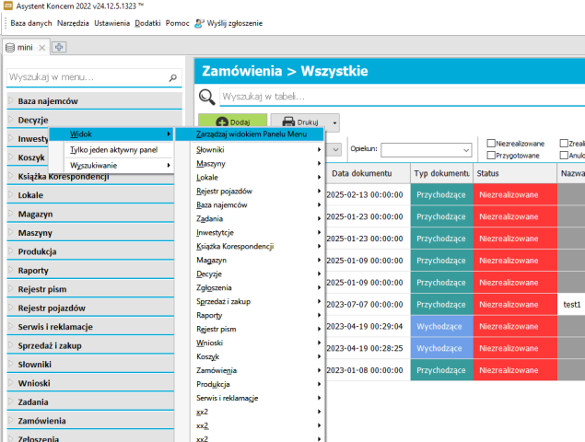Sort by Data dokumentu column header
585x442 pixels.
point(368,173)
